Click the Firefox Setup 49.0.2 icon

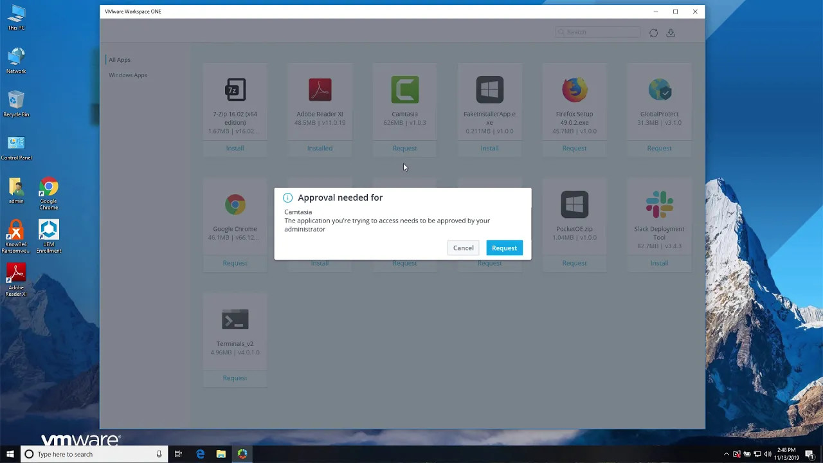[574, 89]
